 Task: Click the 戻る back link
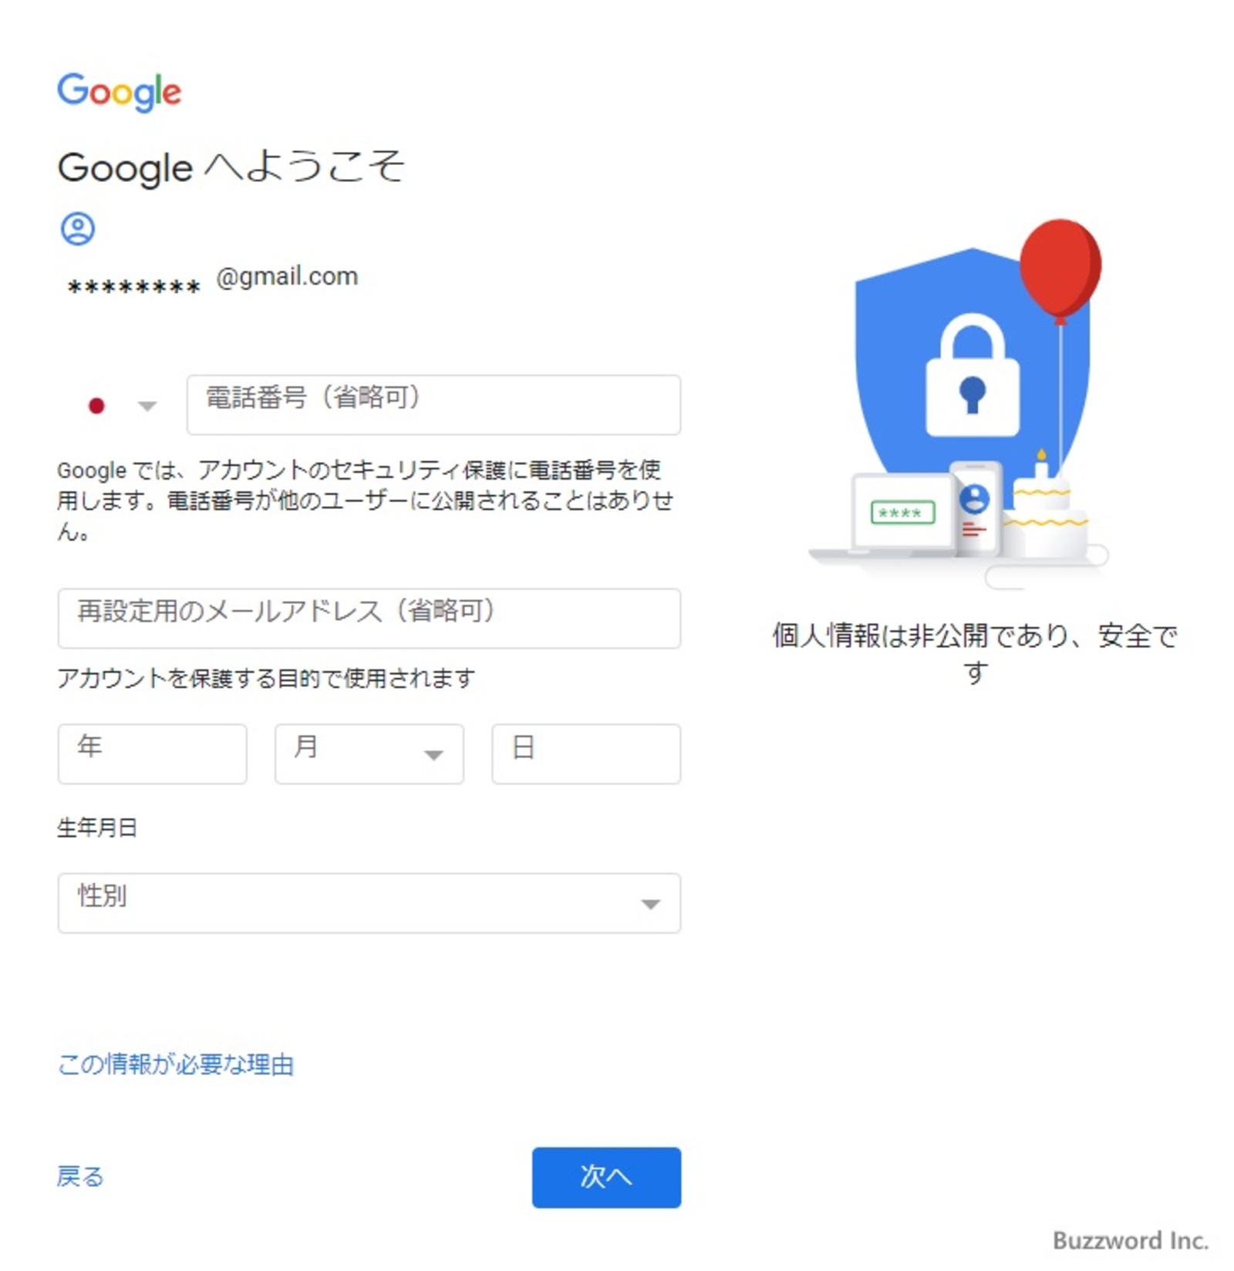point(80,1176)
